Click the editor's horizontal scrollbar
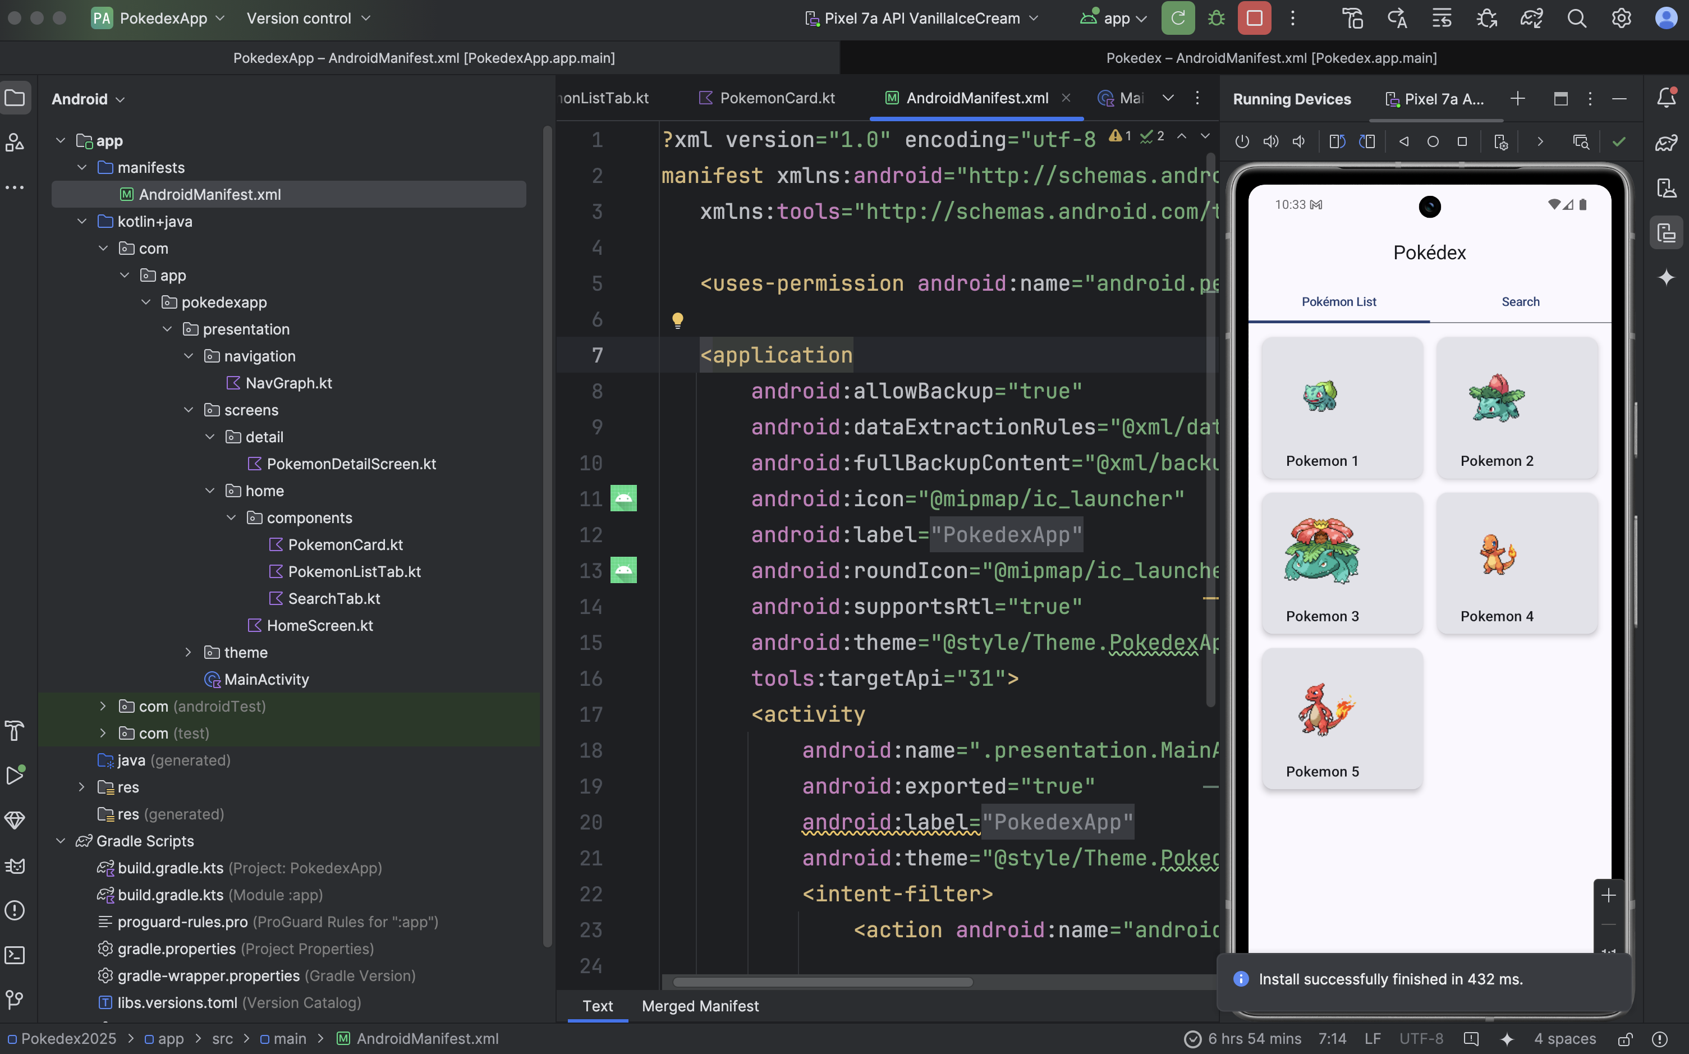This screenshot has width=1689, height=1054. tap(822, 982)
